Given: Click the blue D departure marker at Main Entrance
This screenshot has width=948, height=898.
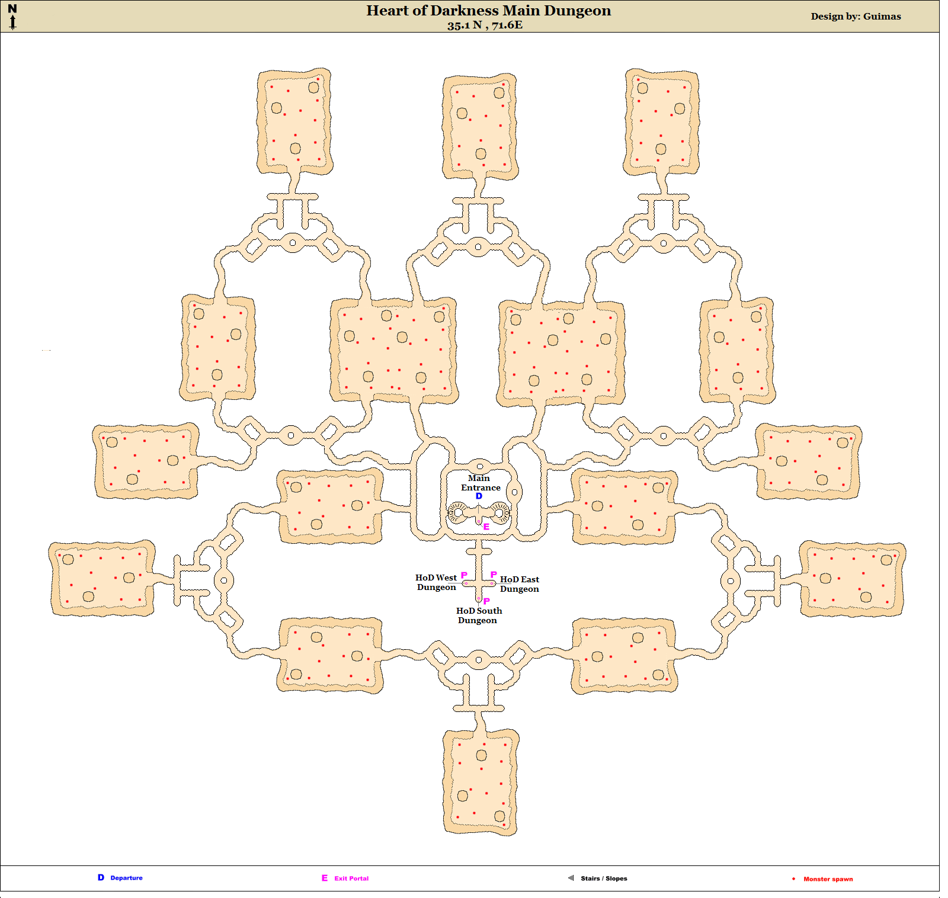Looking at the screenshot, I should pyautogui.click(x=479, y=496).
